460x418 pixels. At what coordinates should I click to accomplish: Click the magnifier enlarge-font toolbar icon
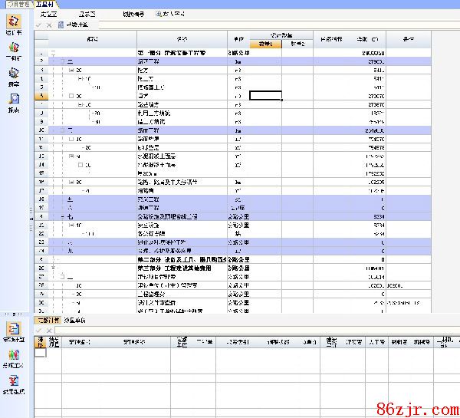(x=159, y=14)
